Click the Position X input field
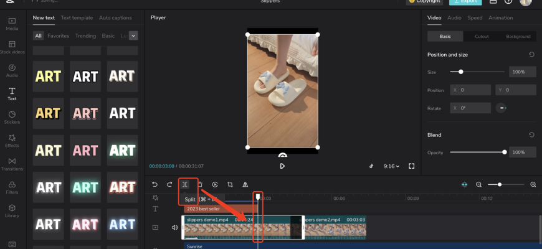Screen dimensions: 542x249 [470, 90]
